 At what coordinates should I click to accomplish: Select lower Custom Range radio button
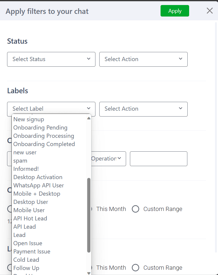[136, 268]
